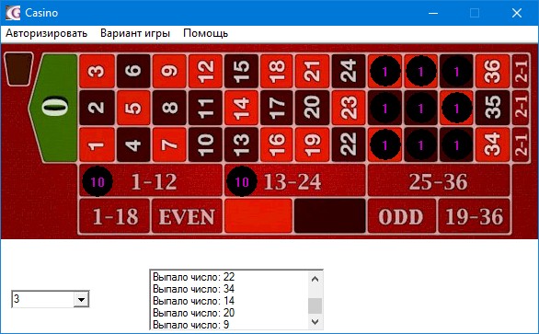Bet on number 7
Image resolution: width=539 pixels, height=334 pixels.
point(169,144)
